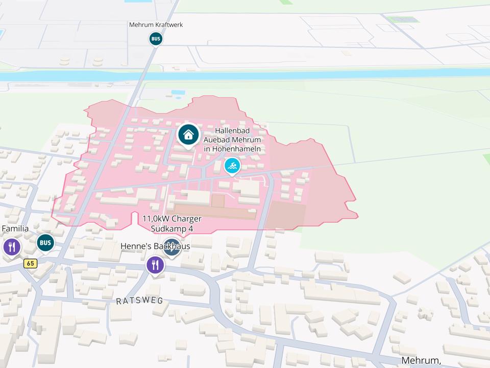Select the Mehrum Kraftwerk label
This screenshot has height=368, width=490.
156,25
